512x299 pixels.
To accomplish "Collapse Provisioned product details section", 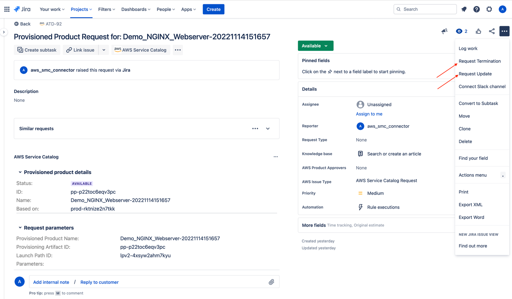I will pos(20,172).
